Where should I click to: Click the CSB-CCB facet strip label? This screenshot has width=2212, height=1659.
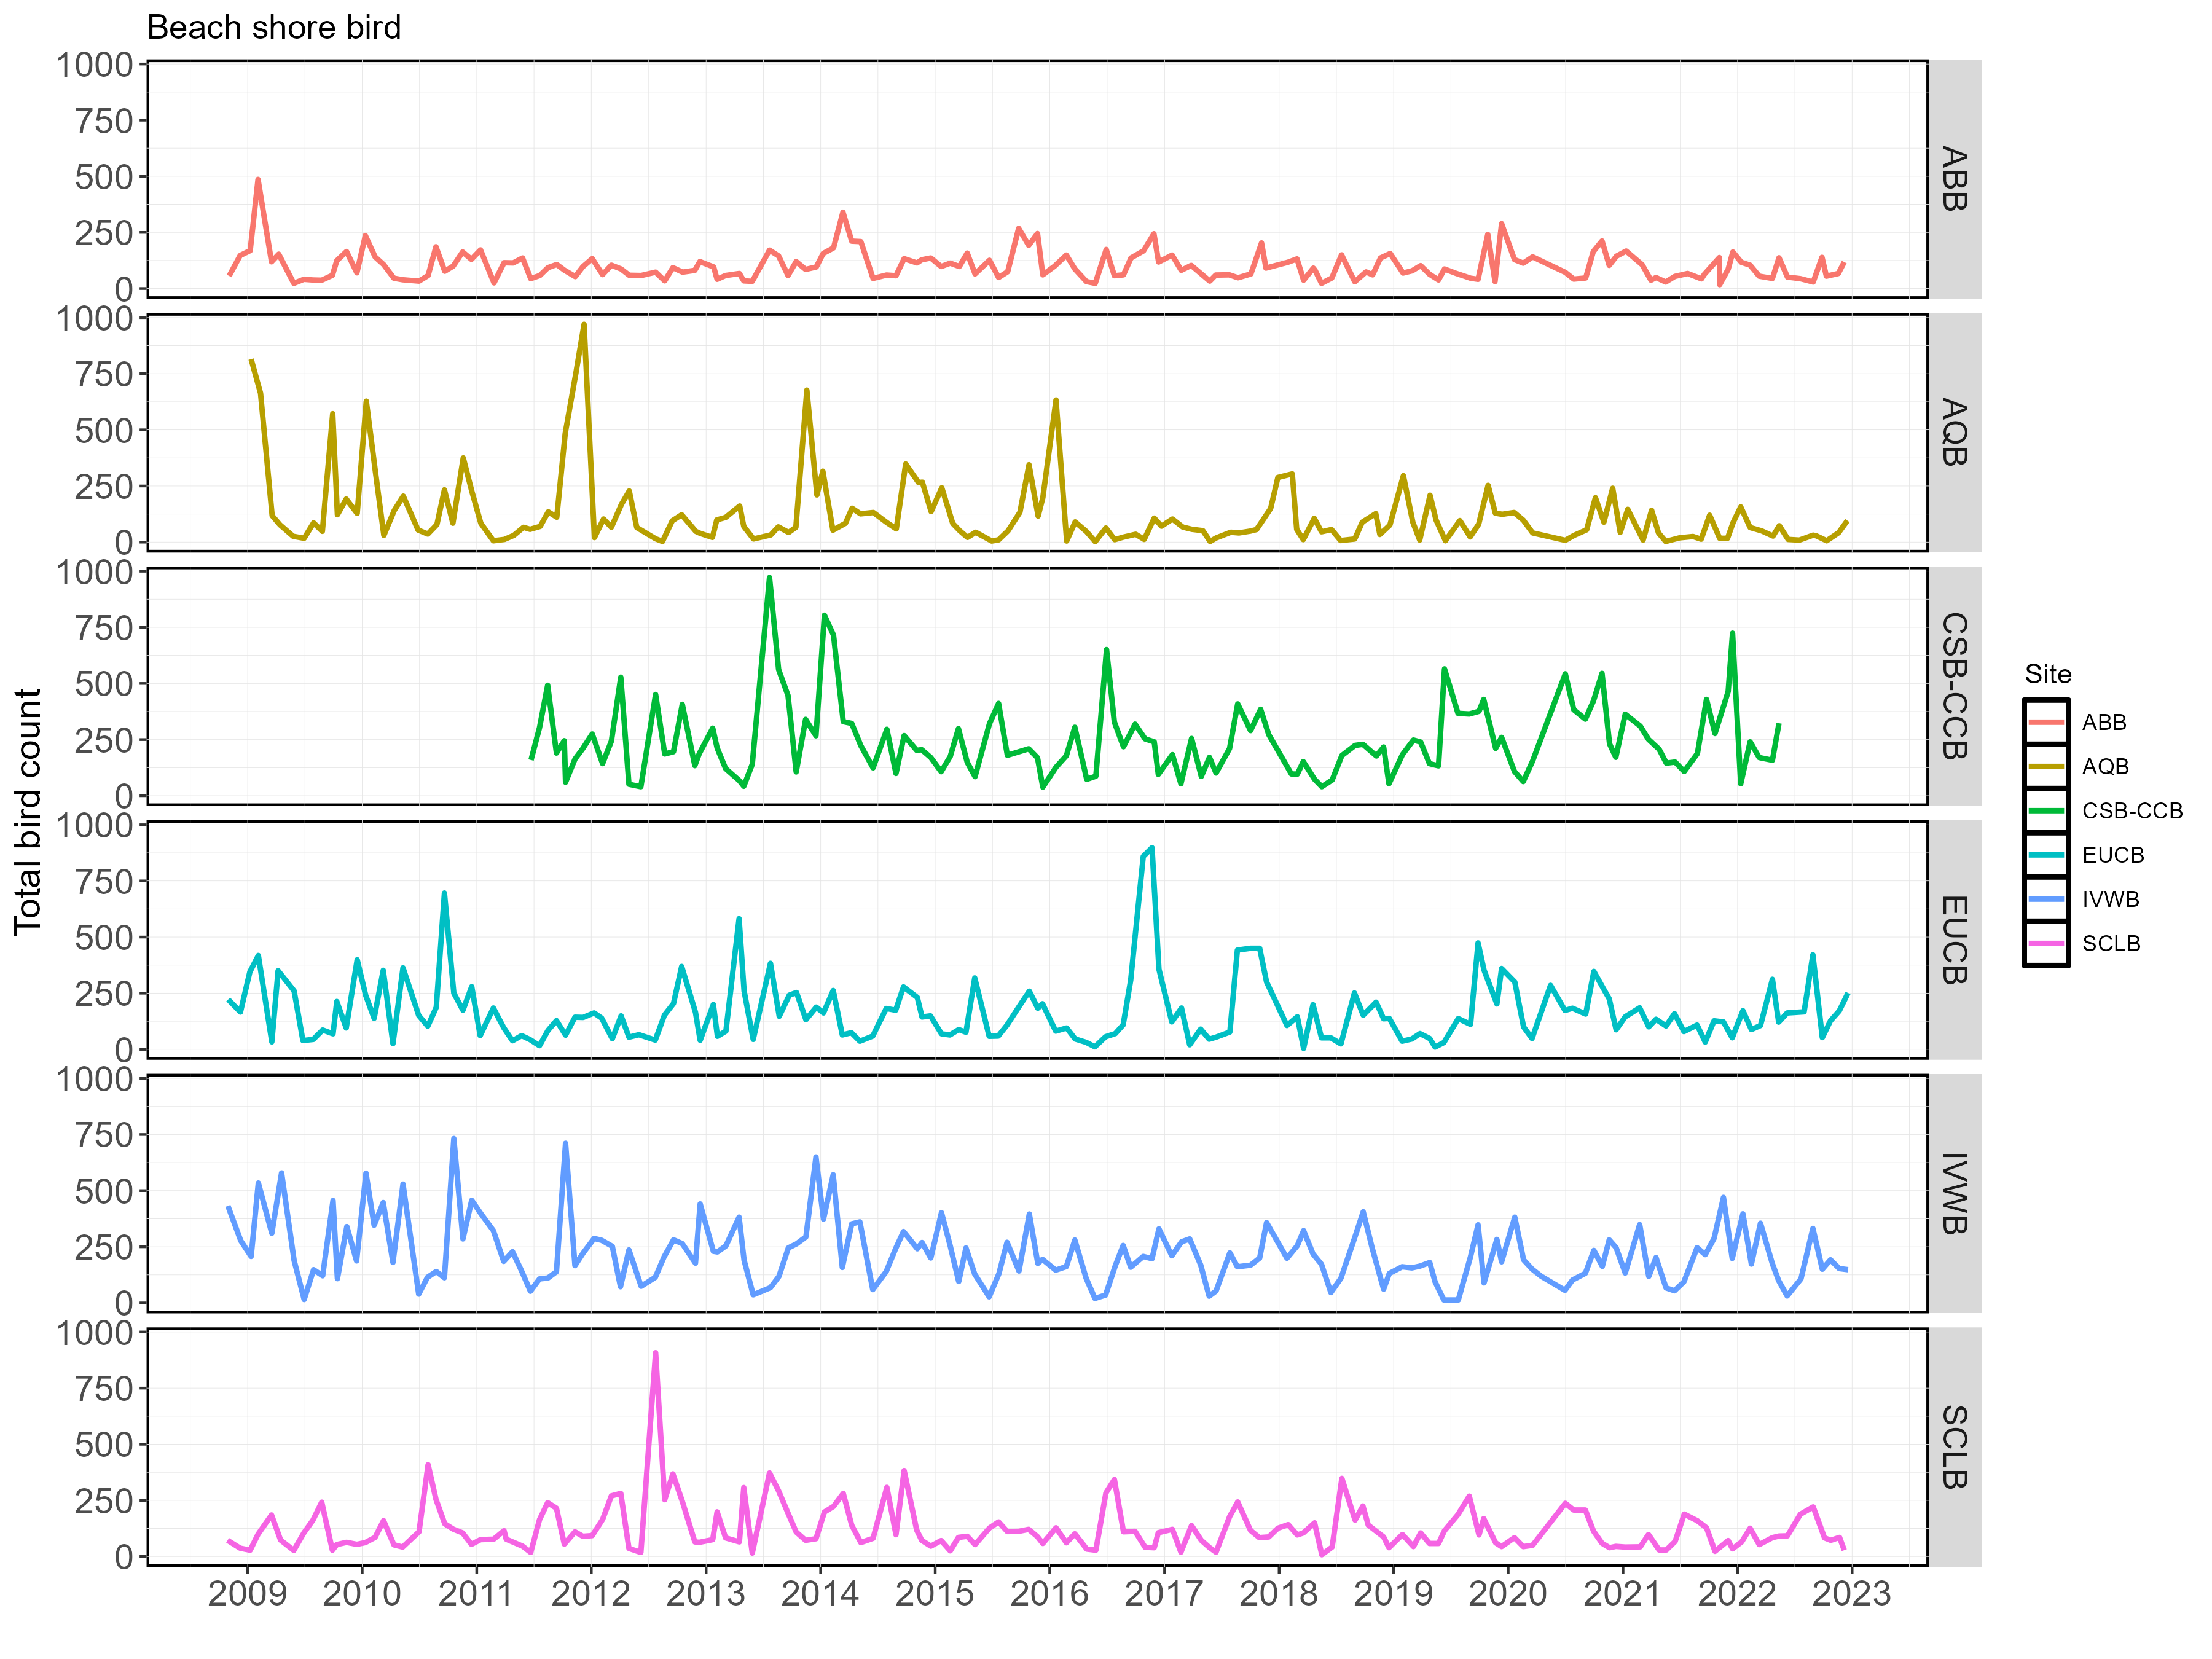(x=1954, y=686)
